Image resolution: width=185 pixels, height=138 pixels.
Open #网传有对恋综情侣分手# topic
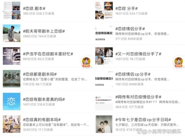pyautogui.click(x=138, y=97)
